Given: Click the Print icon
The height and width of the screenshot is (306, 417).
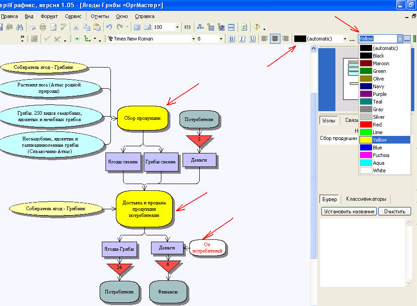Looking at the screenshot, I should tap(42, 27).
